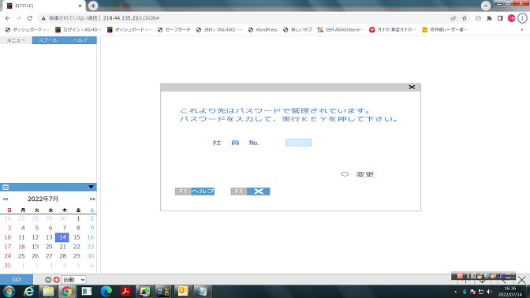Open Outlook from the taskbar
530x298 pixels.
click(183, 291)
